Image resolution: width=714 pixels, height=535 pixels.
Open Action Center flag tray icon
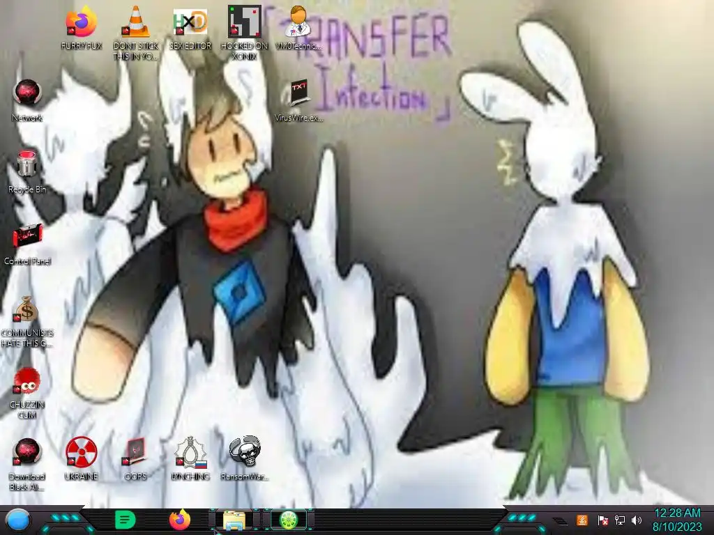click(602, 520)
